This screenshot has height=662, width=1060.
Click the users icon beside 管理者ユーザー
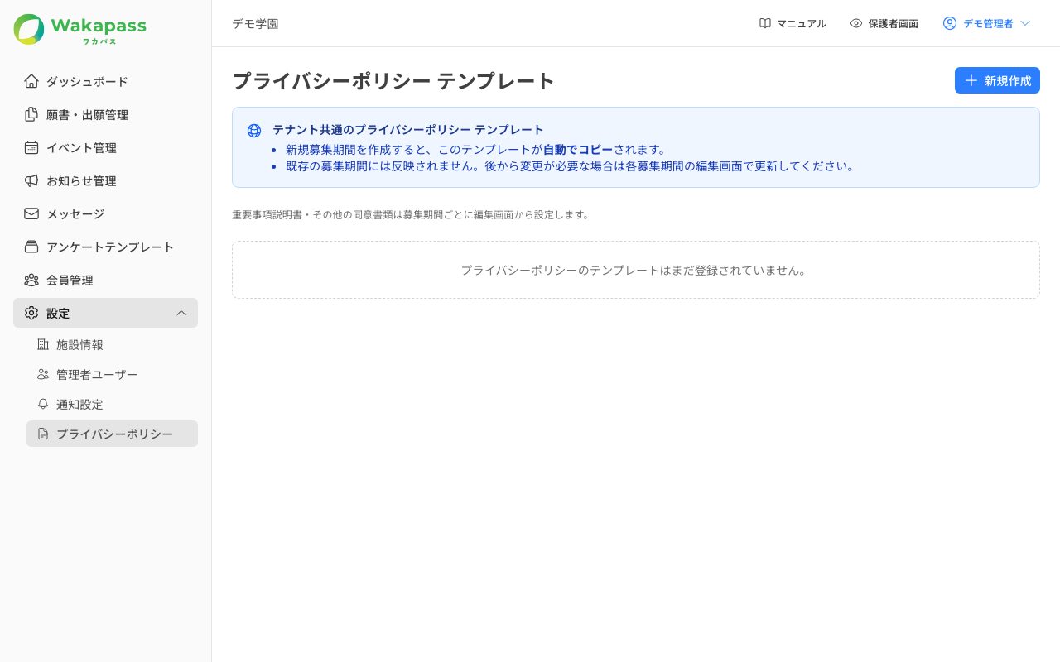(x=43, y=374)
